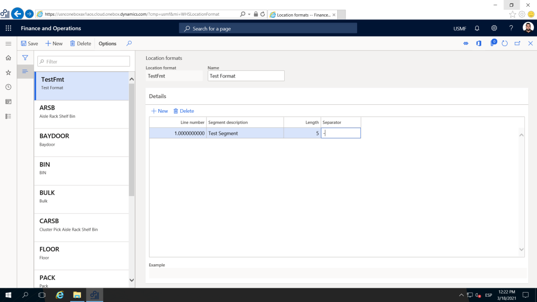Collapse the Location formats header section

point(165,58)
